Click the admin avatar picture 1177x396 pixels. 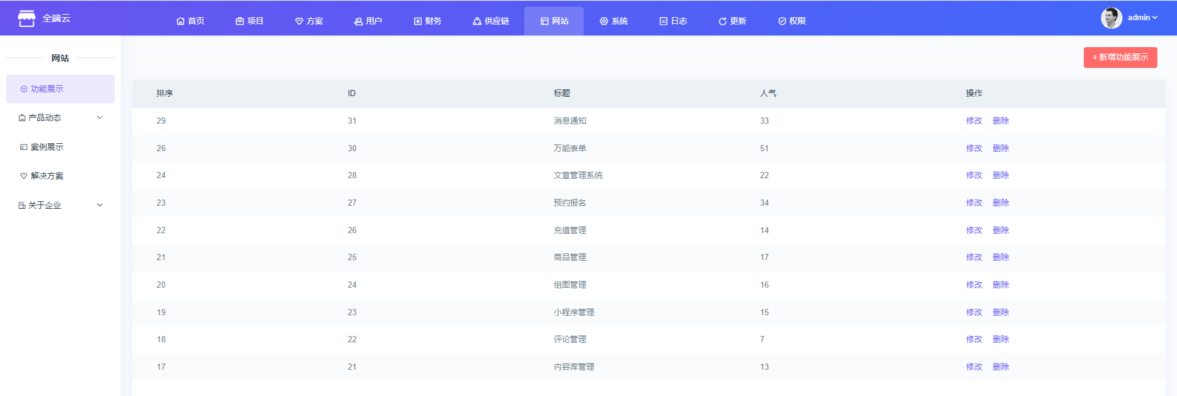[x=1111, y=18]
